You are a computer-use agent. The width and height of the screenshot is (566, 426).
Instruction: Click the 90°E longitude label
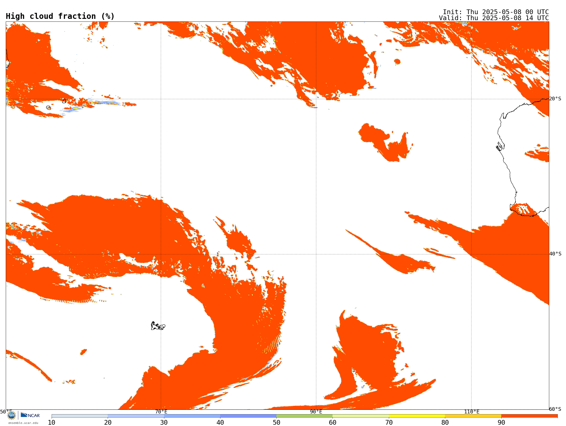click(316, 412)
